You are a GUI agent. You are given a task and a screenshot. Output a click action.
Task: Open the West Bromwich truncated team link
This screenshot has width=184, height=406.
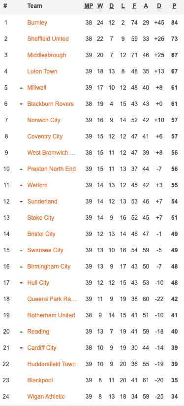pyautogui.click(x=52, y=153)
